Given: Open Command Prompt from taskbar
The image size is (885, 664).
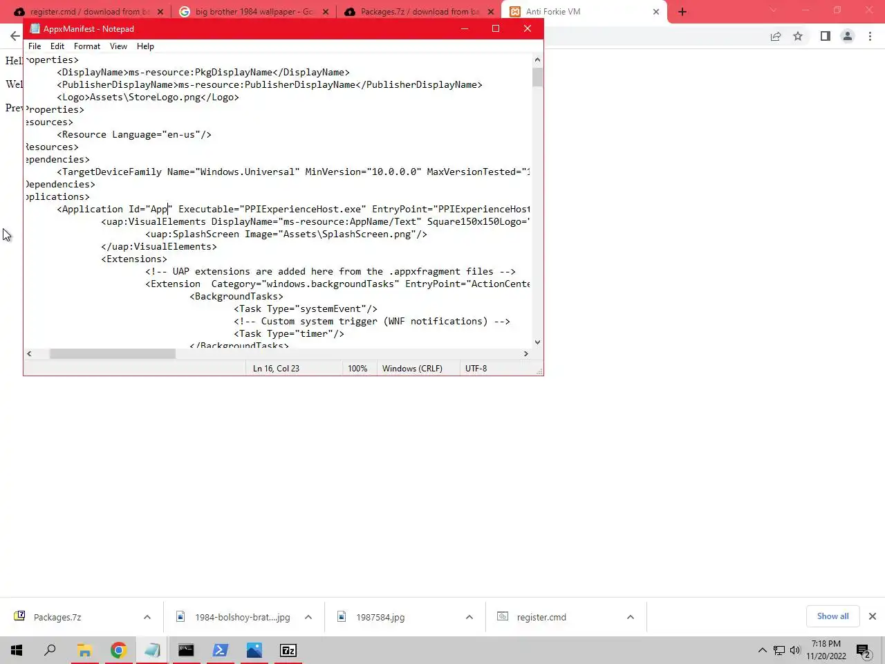Looking at the screenshot, I should 186,650.
